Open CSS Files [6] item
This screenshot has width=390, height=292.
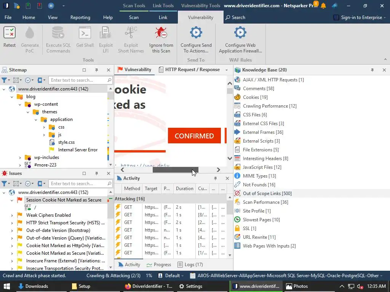point(255,115)
